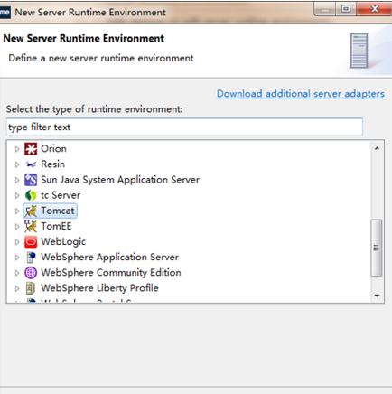The width and height of the screenshot is (392, 394).
Task: Select WebSphere Application Server text
Action: tap(110, 257)
